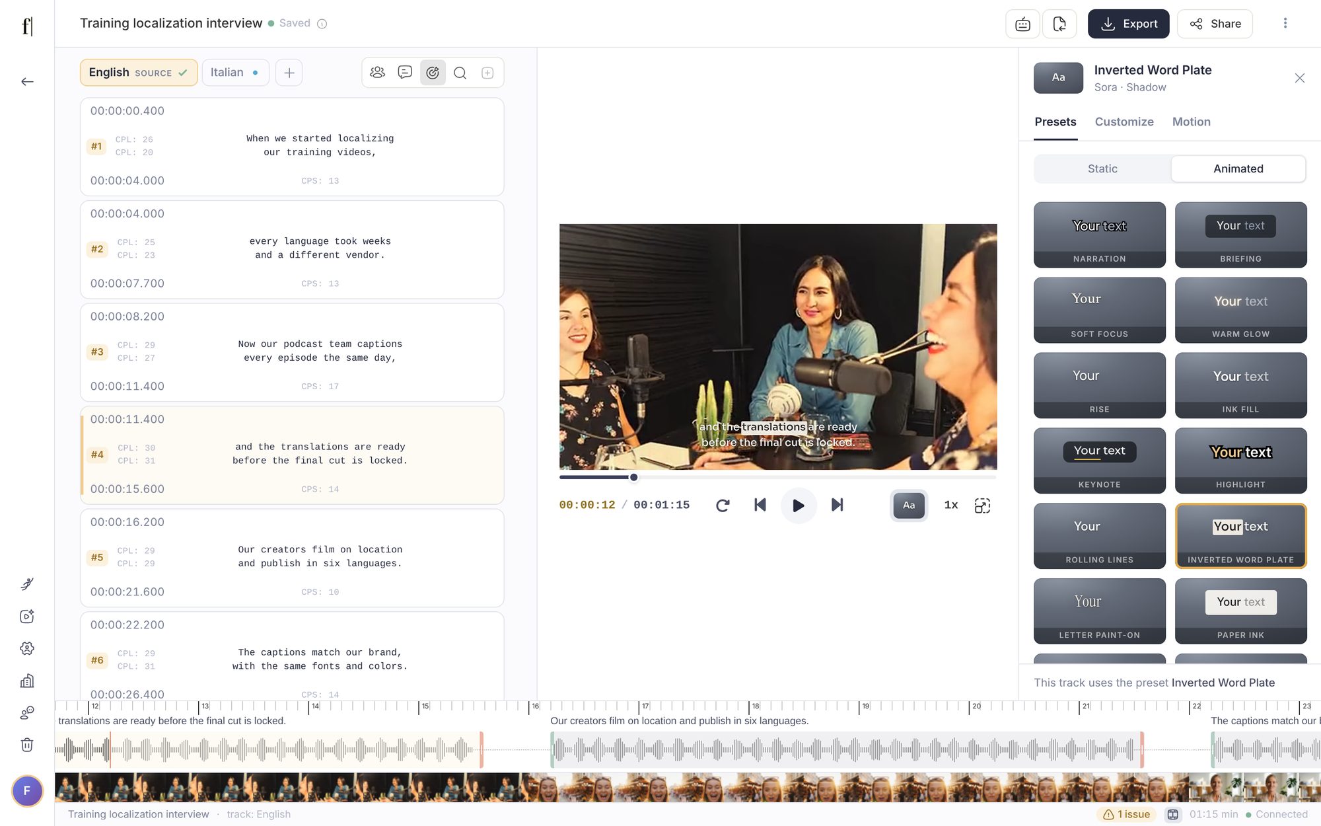Open the comments icon in transcript toolbar
This screenshot has width=1321, height=826.
coord(405,73)
